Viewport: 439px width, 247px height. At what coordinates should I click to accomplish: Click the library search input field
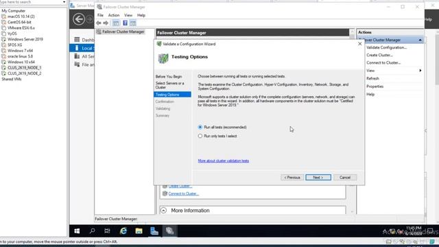click(31, 2)
